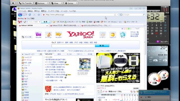The width and height of the screenshot is (180, 101).
Task: Switch to the スポーツ topics tab
Action: click(x=79, y=54)
